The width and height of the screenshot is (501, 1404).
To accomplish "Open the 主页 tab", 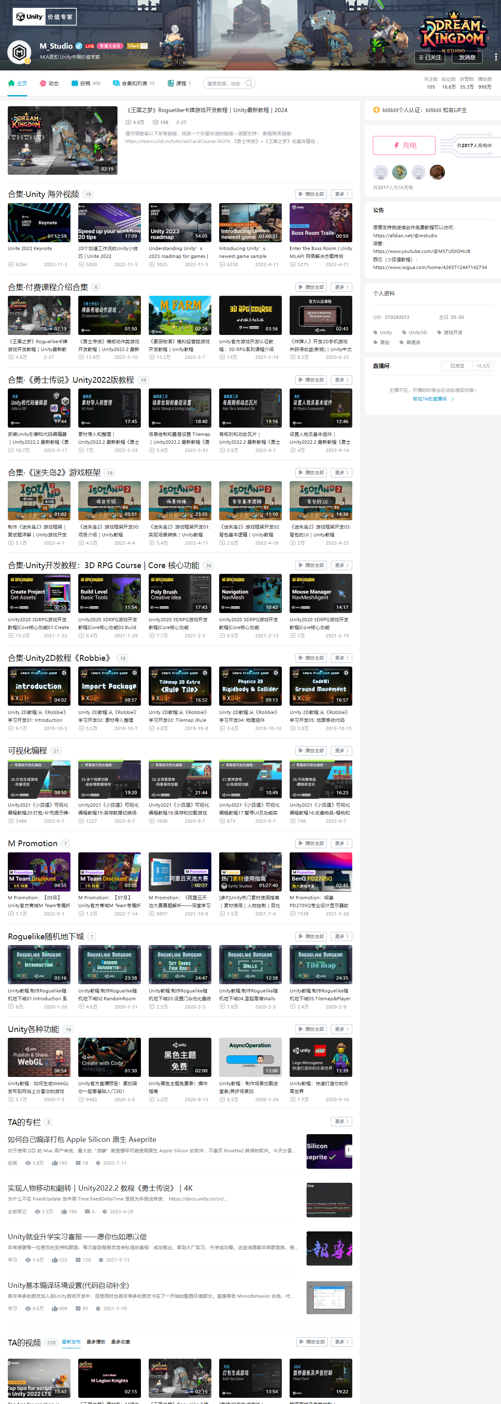I will [17, 83].
